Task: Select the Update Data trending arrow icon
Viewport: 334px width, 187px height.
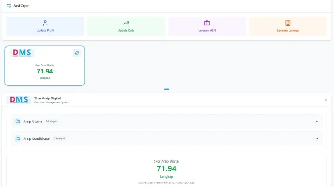Action: point(126,23)
